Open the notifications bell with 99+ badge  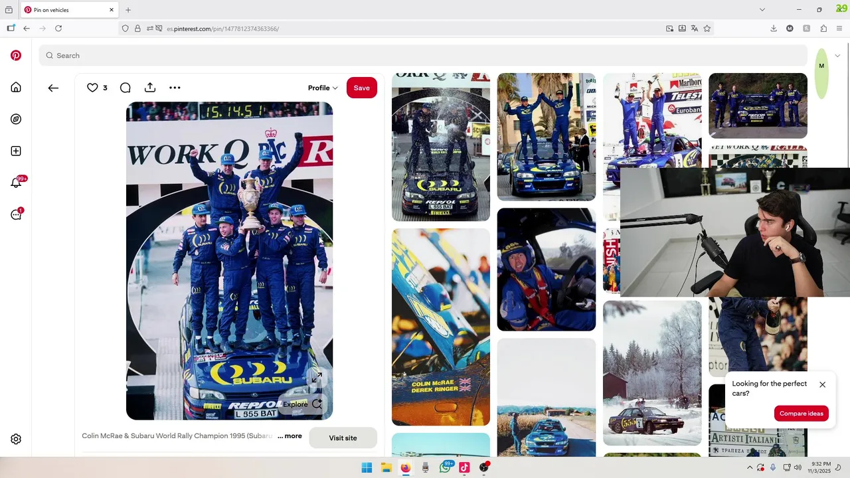[x=17, y=183]
